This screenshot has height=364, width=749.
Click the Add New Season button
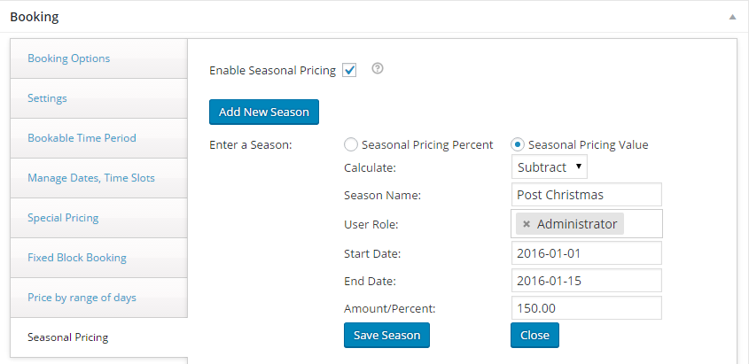pyautogui.click(x=263, y=112)
